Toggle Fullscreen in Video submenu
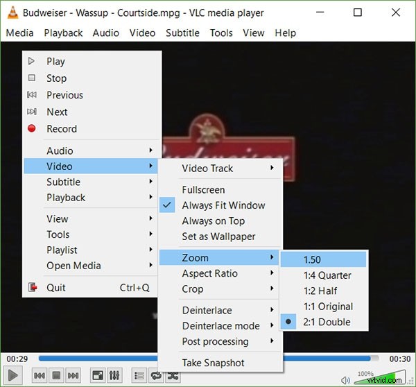 tap(220, 190)
